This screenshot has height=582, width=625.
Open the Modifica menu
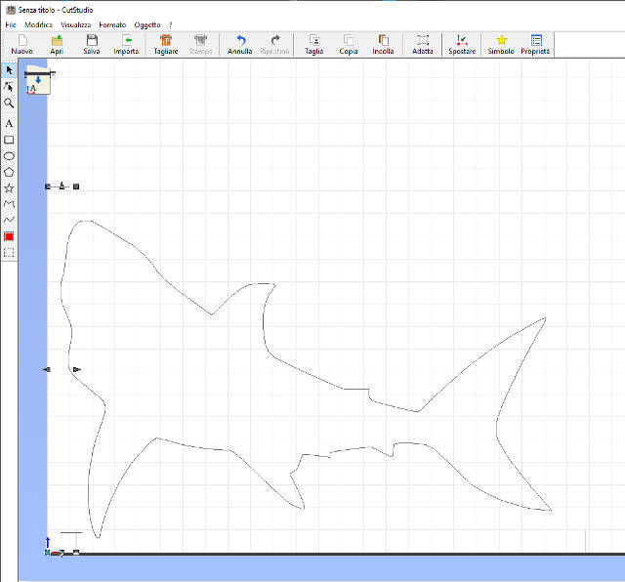(38, 24)
